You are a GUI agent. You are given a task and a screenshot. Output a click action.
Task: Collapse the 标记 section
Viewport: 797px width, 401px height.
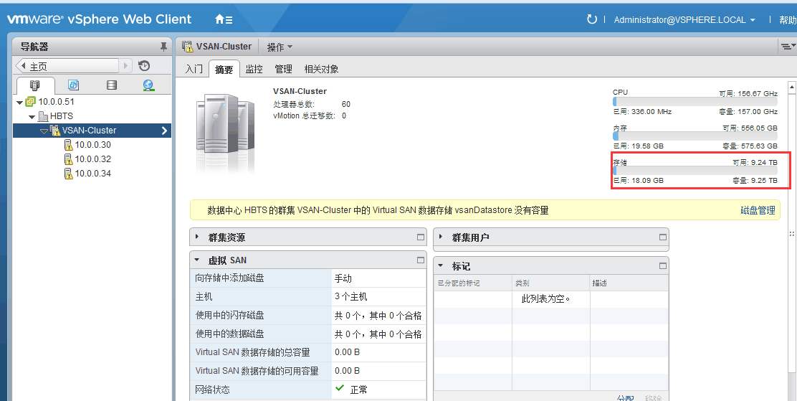tap(441, 266)
